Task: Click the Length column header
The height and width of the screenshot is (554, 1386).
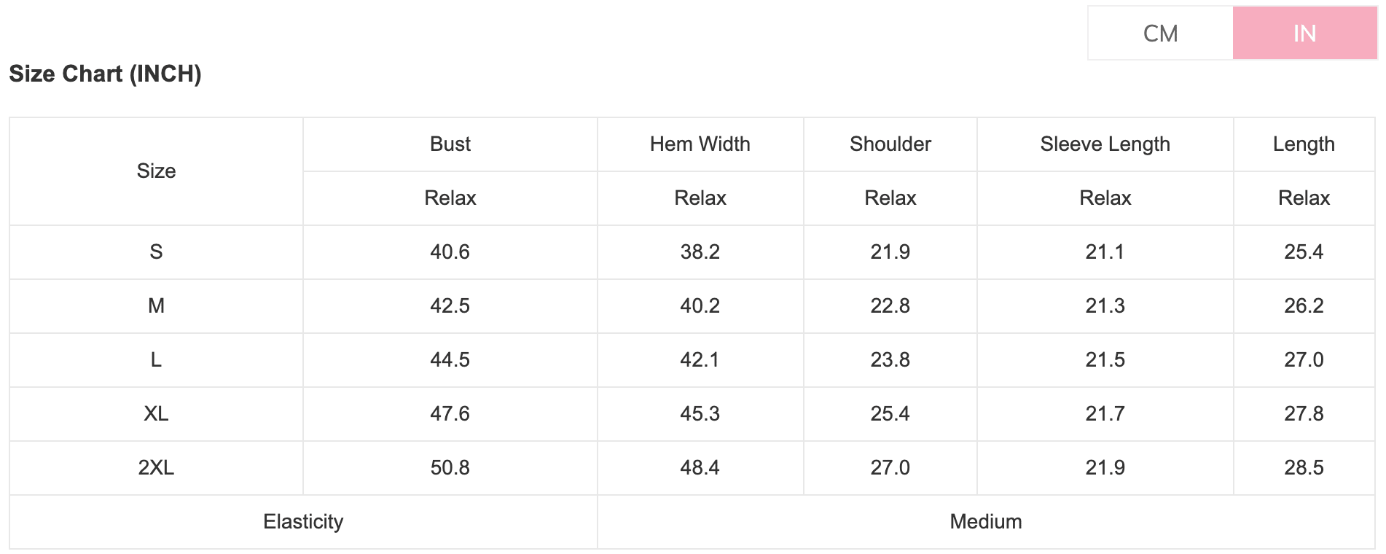Action: 1304,144
